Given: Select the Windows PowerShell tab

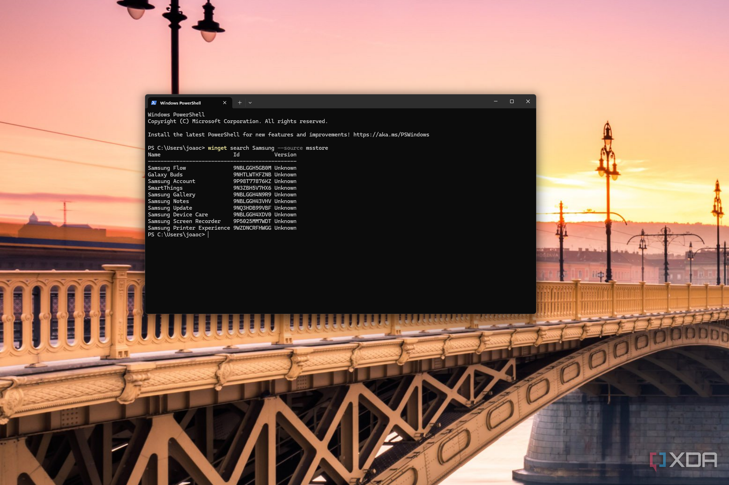Looking at the screenshot, I should click(x=190, y=103).
